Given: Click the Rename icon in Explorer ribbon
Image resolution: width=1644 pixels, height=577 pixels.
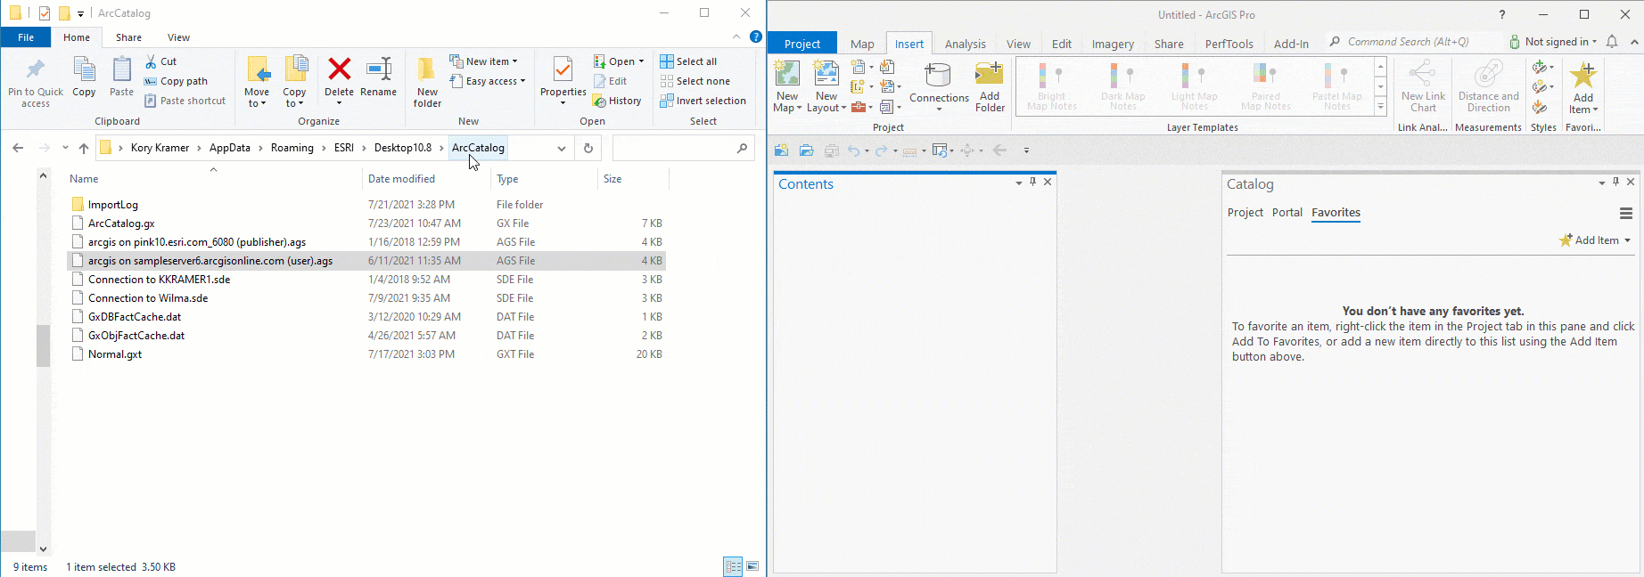Looking at the screenshot, I should point(379,69).
